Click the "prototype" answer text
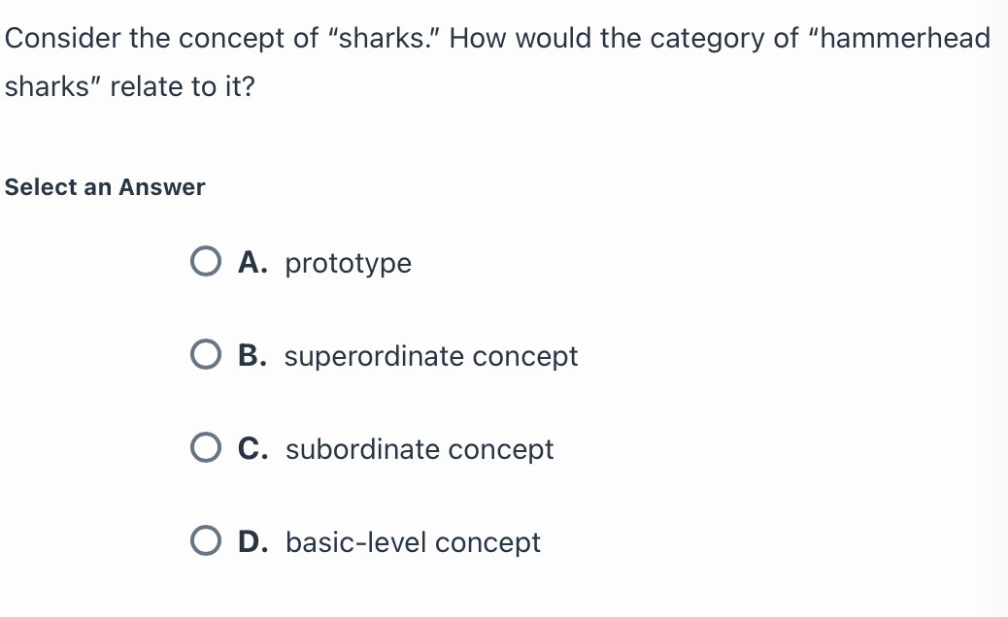The height and width of the screenshot is (617, 1008). click(348, 264)
